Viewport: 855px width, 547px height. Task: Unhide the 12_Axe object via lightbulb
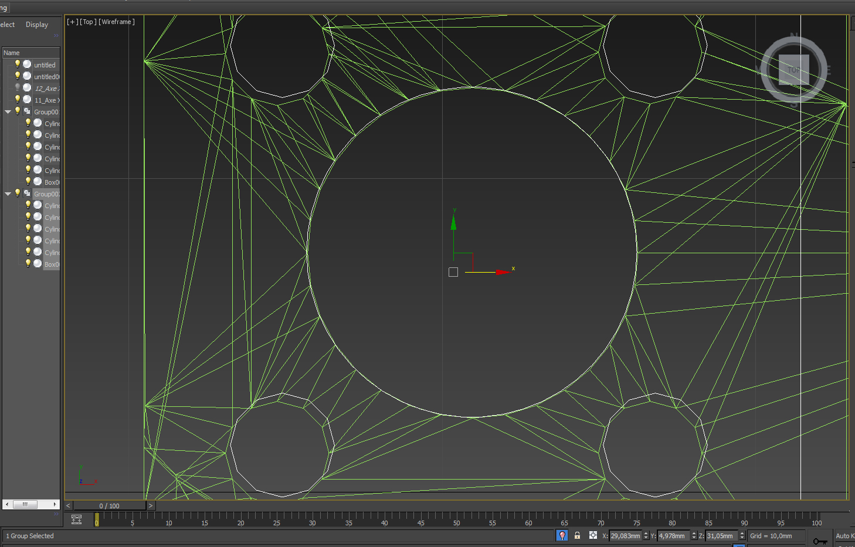[x=18, y=88]
